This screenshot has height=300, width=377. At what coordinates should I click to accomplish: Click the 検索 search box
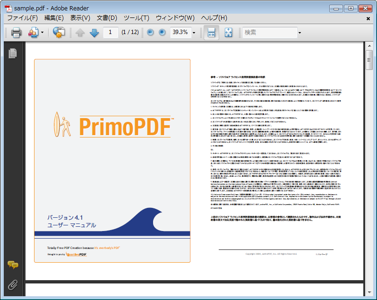270,32
